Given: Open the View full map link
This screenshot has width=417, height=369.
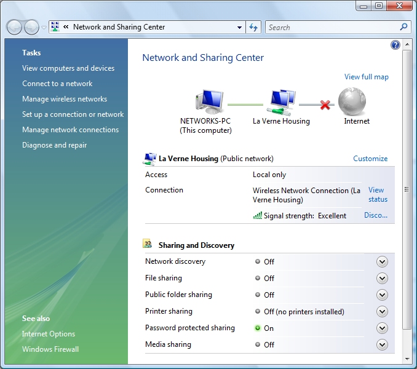Looking at the screenshot, I should [366, 77].
